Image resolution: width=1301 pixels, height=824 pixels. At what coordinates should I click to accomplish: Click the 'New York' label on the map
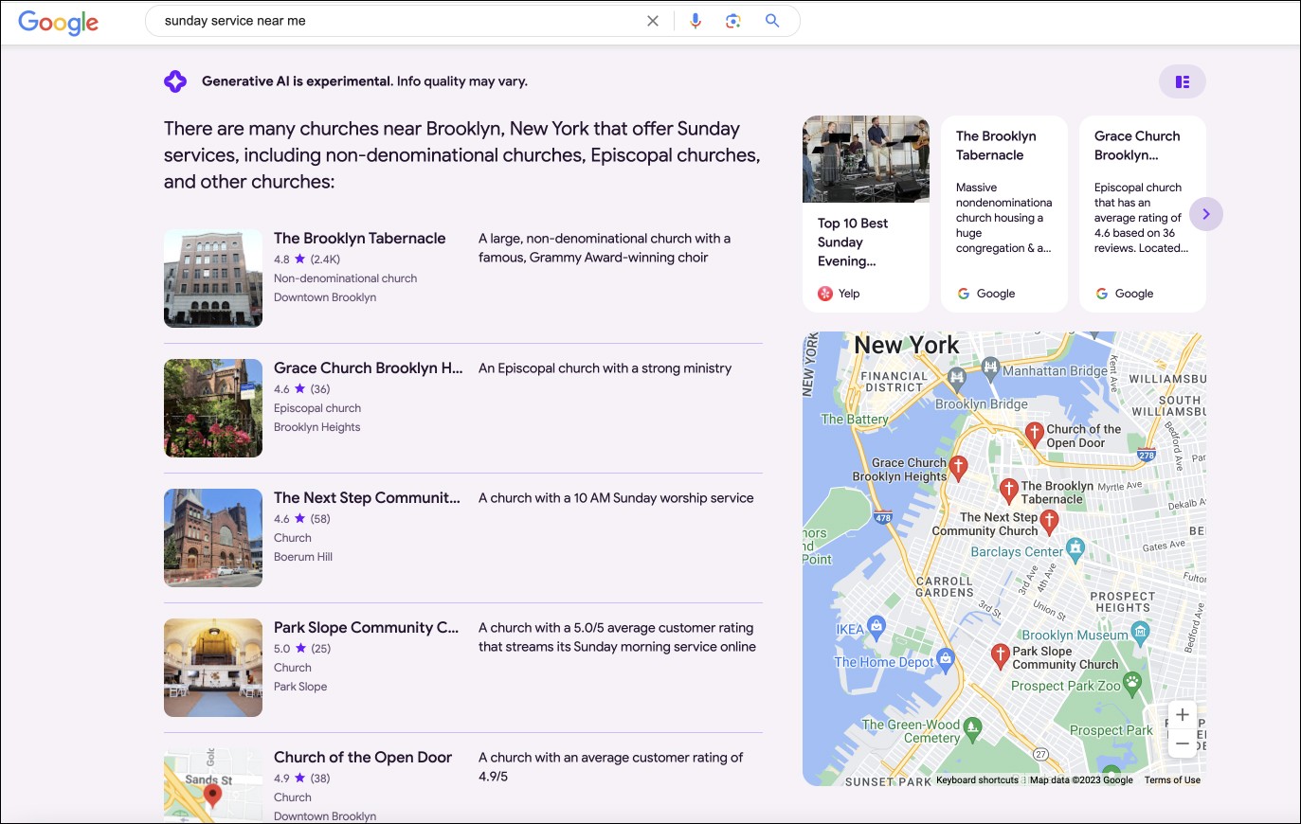point(907,346)
